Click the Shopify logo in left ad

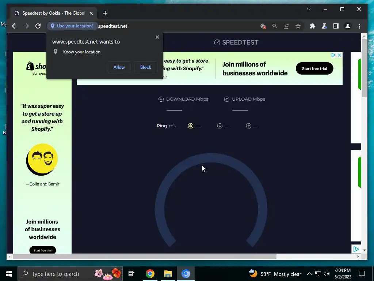click(x=37, y=66)
